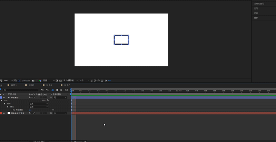Toggle the quality switch on layer 11
The image size is (276, 142).
pyautogui.click(x=34, y=113)
